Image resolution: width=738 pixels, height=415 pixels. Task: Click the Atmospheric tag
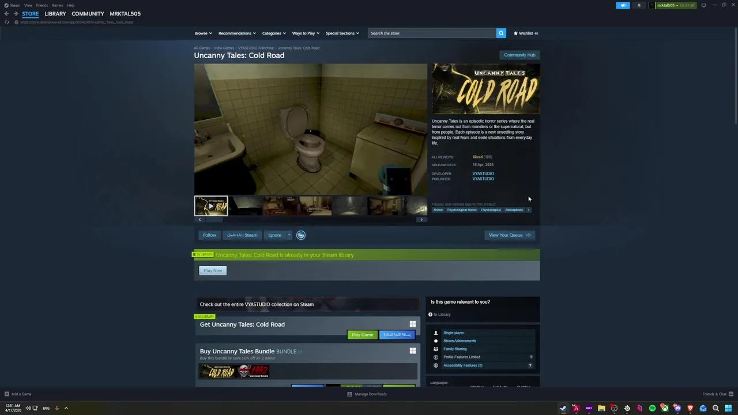514,210
